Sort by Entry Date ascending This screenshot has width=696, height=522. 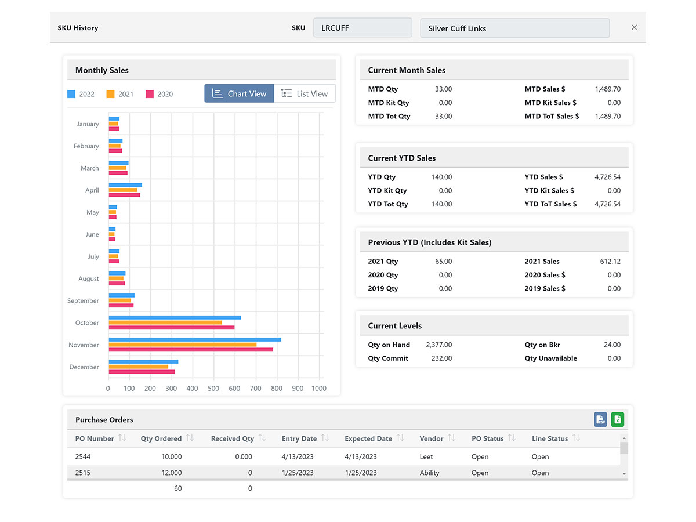point(325,438)
